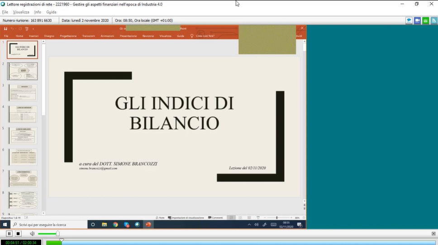Image resolution: width=438 pixels, height=245 pixels.
Task: Open the chat panel icon
Action: click(409, 21)
